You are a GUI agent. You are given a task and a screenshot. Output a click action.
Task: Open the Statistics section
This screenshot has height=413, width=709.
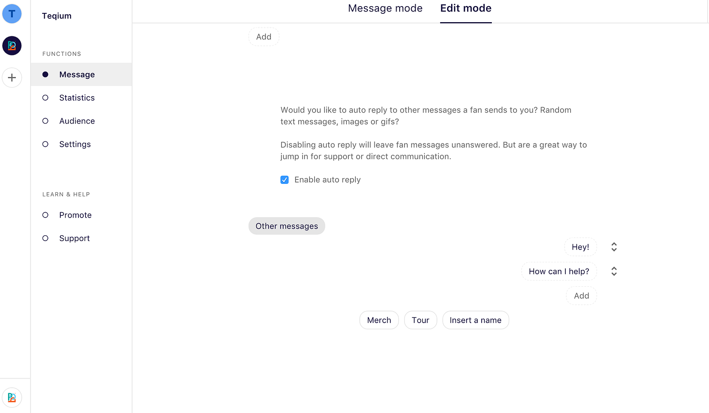77,98
